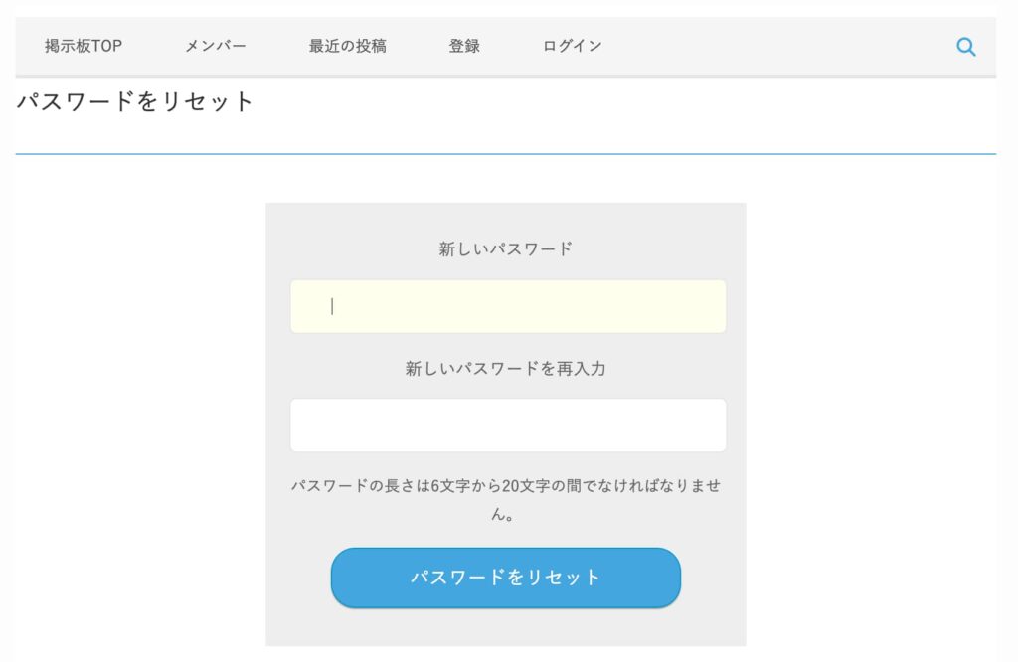Viewport: 1018px width, 662px height.
Task: Focus the 新しいパスワード input field
Action: pyautogui.click(x=507, y=306)
